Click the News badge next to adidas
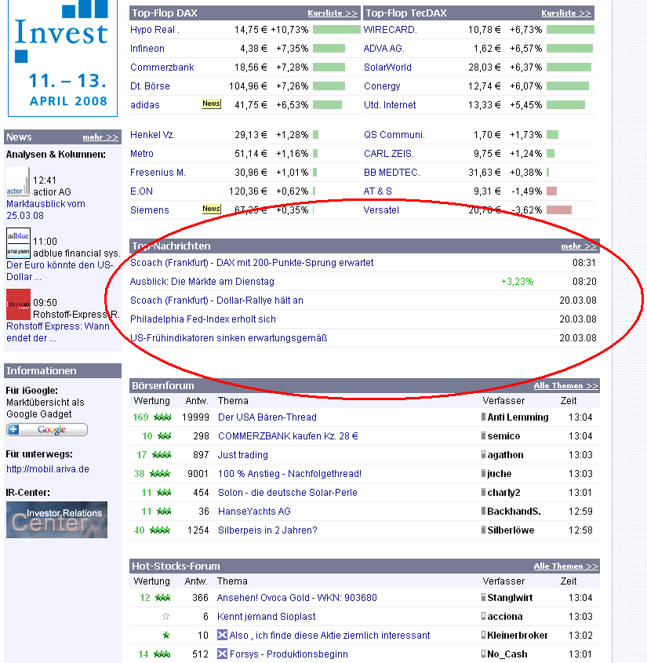Screen dimensions: 647x663 [x=211, y=104]
